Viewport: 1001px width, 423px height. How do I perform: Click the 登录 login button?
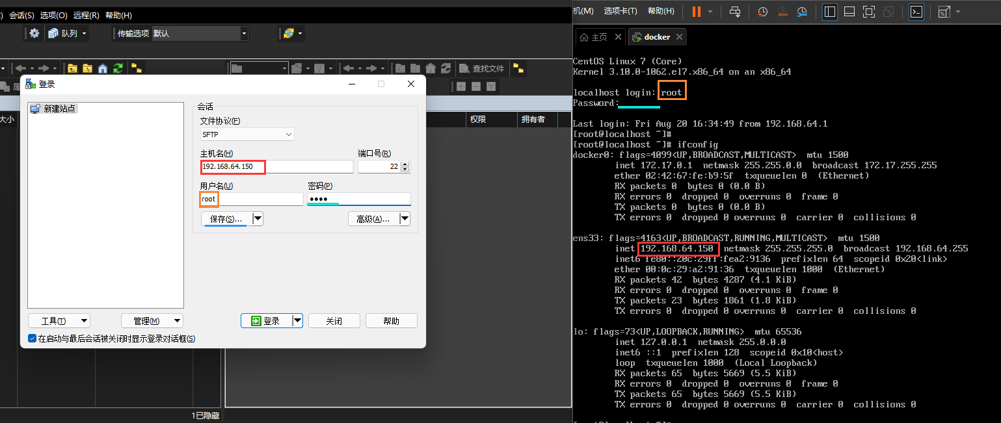coord(267,320)
